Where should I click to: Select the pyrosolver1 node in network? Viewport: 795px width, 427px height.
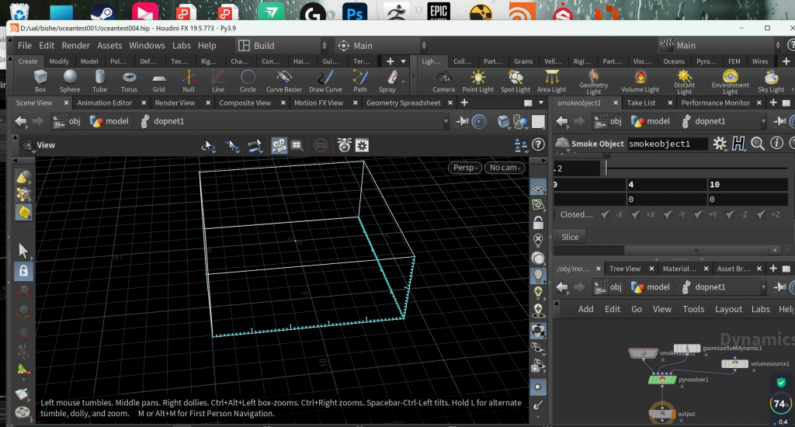coord(661,380)
